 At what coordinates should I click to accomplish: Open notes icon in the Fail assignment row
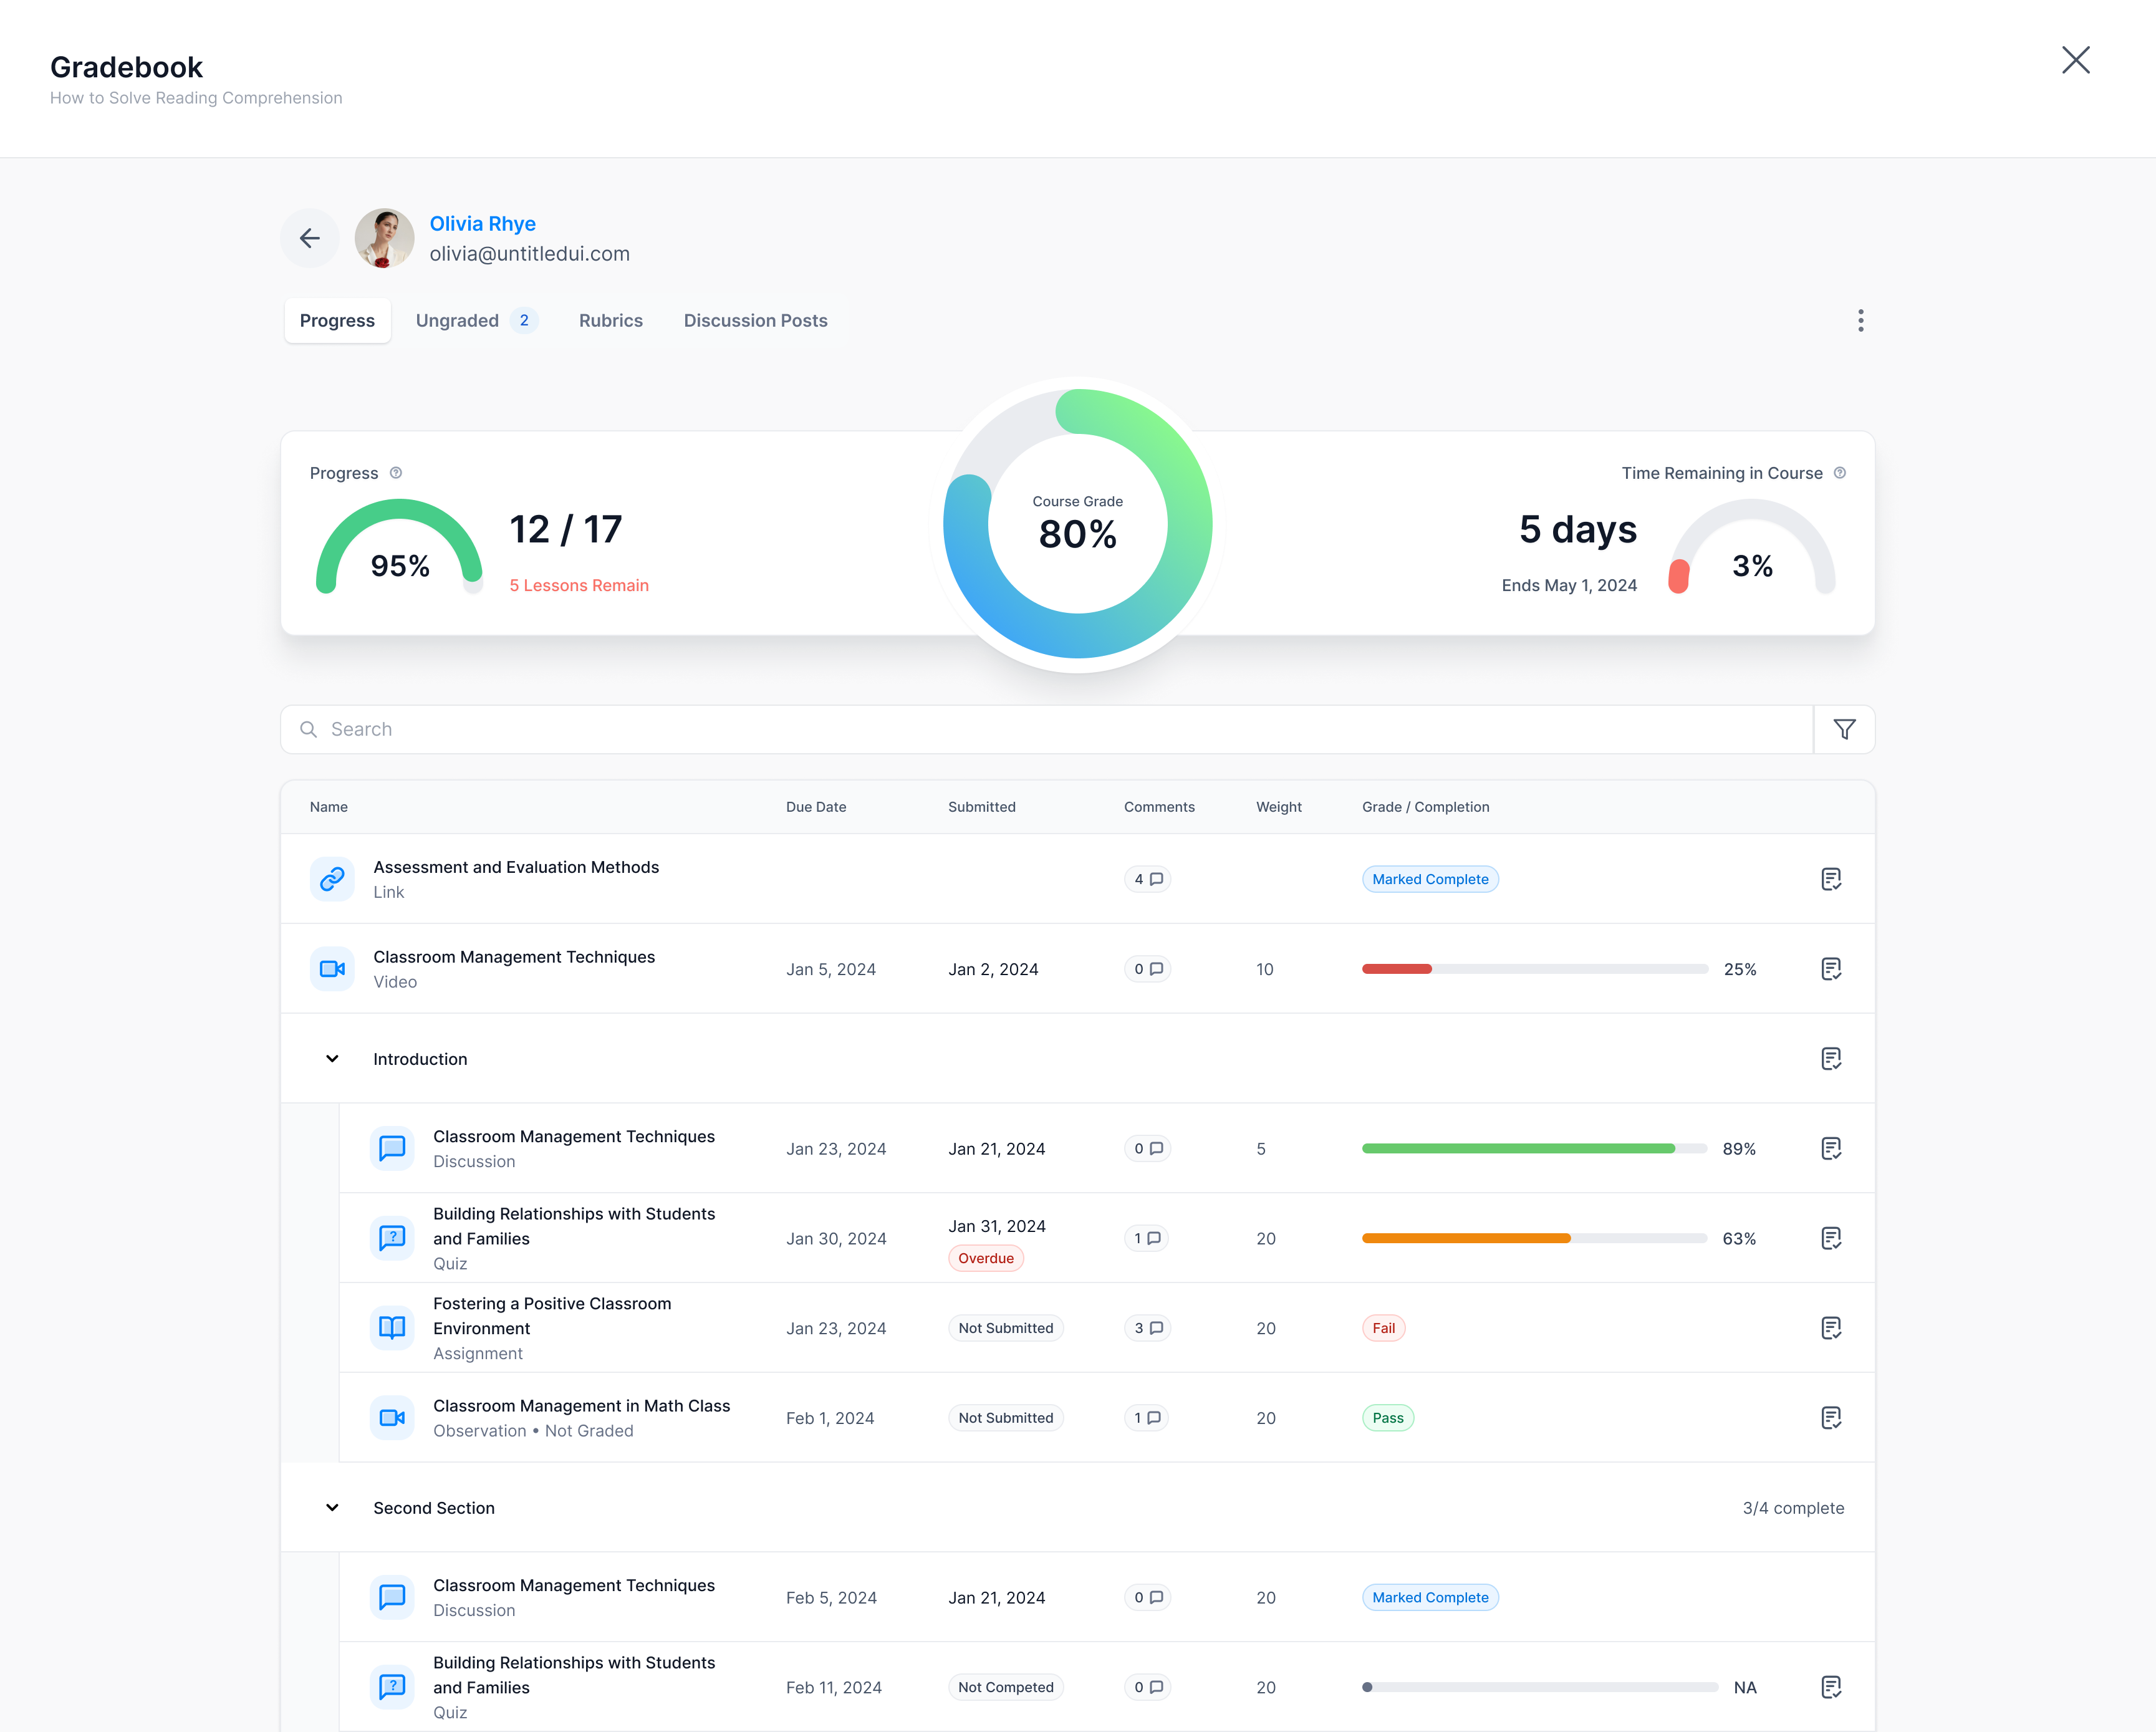[1831, 1328]
